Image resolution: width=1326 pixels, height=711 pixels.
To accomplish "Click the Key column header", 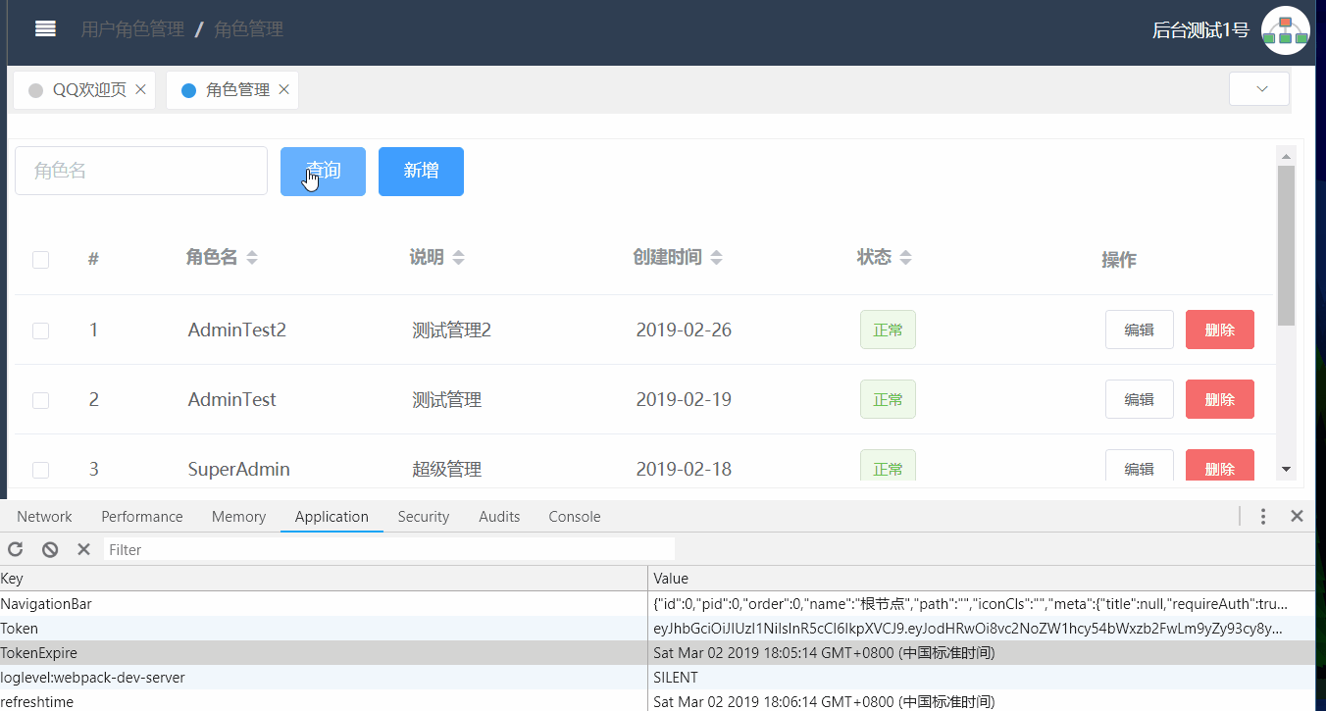I will [324, 579].
